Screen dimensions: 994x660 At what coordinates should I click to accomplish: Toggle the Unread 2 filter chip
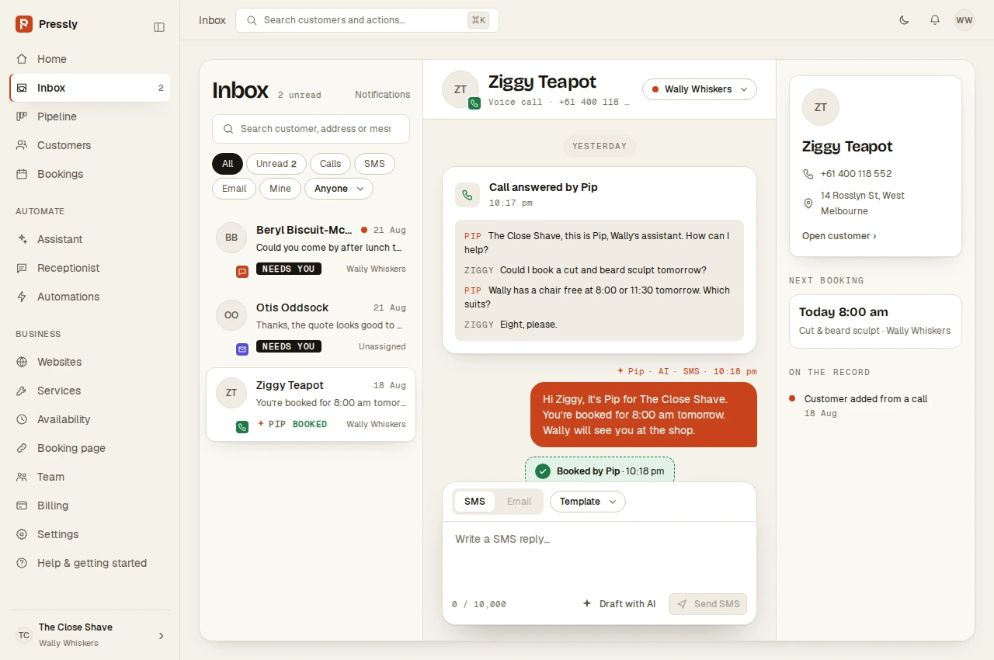[x=276, y=164]
